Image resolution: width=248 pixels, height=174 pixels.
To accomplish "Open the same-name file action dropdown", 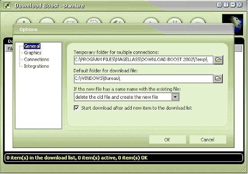I will tap(175, 97).
